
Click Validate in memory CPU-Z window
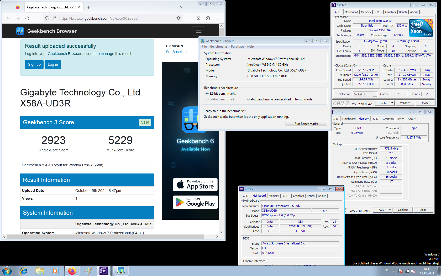tap(403, 210)
